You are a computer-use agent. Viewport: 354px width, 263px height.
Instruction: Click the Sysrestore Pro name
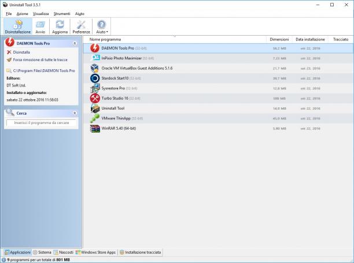click(x=113, y=88)
